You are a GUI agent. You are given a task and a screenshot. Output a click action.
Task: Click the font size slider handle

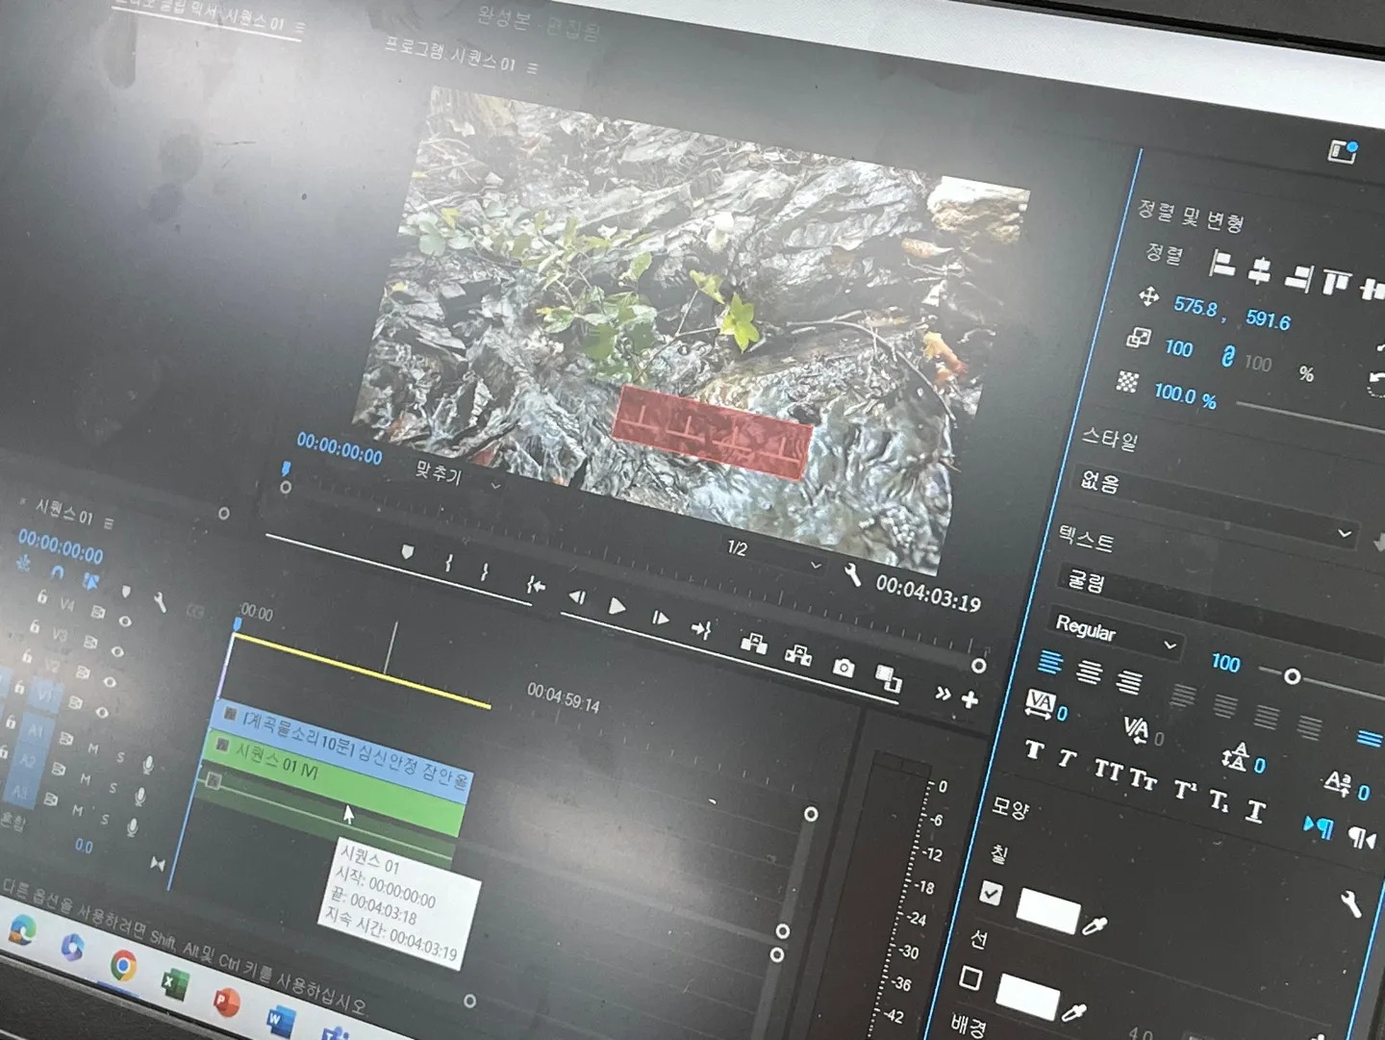pos(1293,677)
